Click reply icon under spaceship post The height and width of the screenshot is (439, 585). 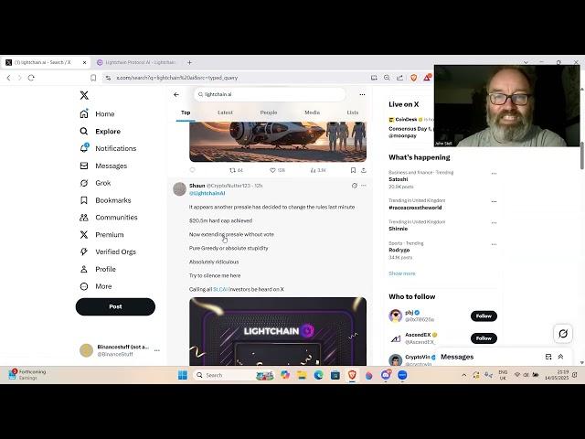click(x=193, y=170)
